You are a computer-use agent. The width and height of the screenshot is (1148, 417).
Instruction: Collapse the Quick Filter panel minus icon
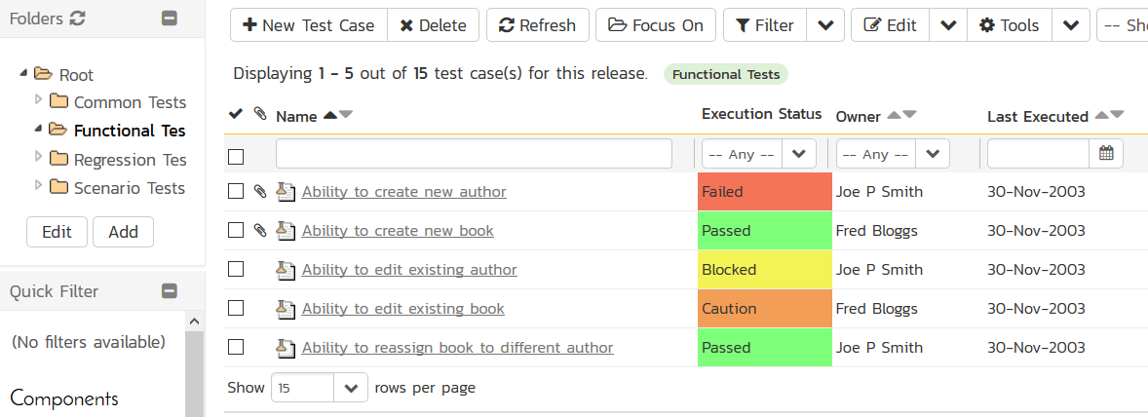pyautogui.click(x=170, y=290)
